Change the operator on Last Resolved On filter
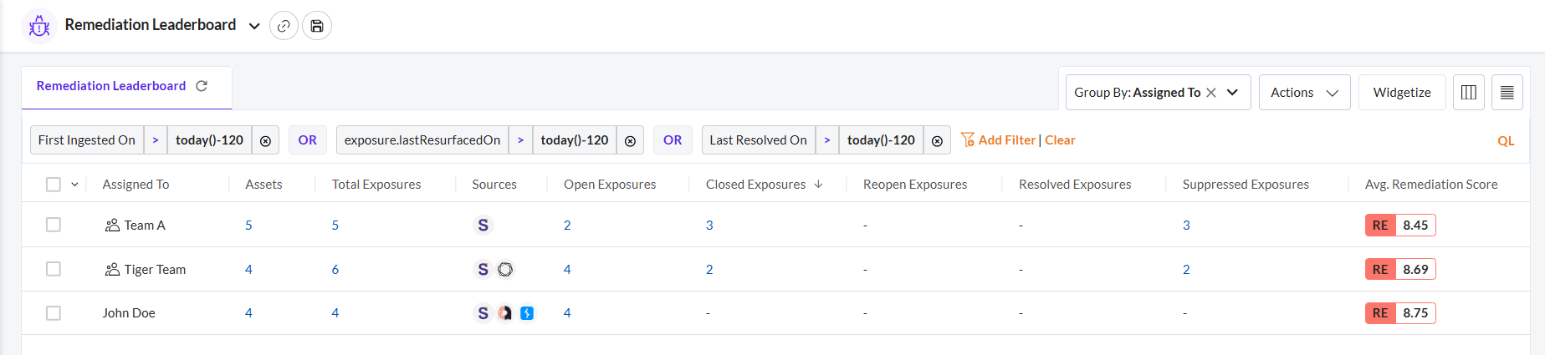 tap(827, 140)
